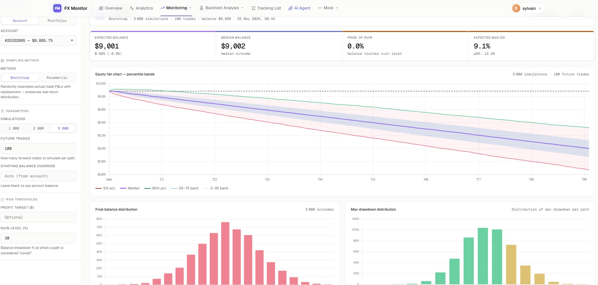
Task: Open the sylvain user menu chevron
Action: 540,9
